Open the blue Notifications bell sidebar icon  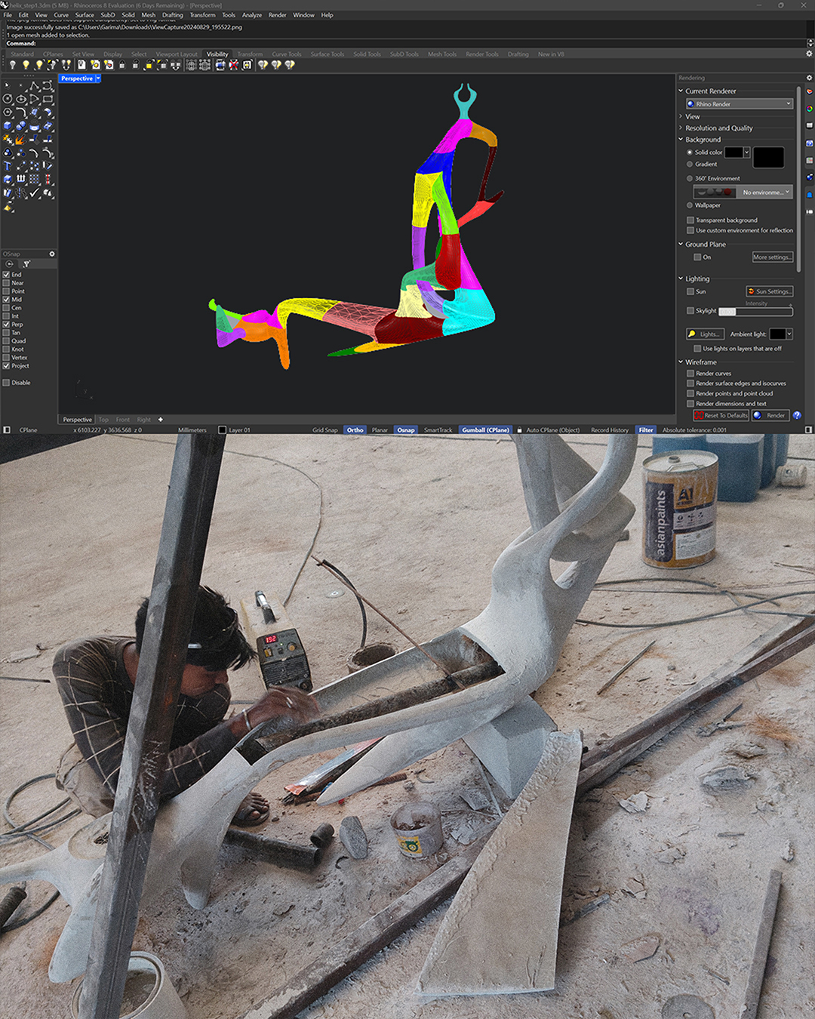pos(810,195)
